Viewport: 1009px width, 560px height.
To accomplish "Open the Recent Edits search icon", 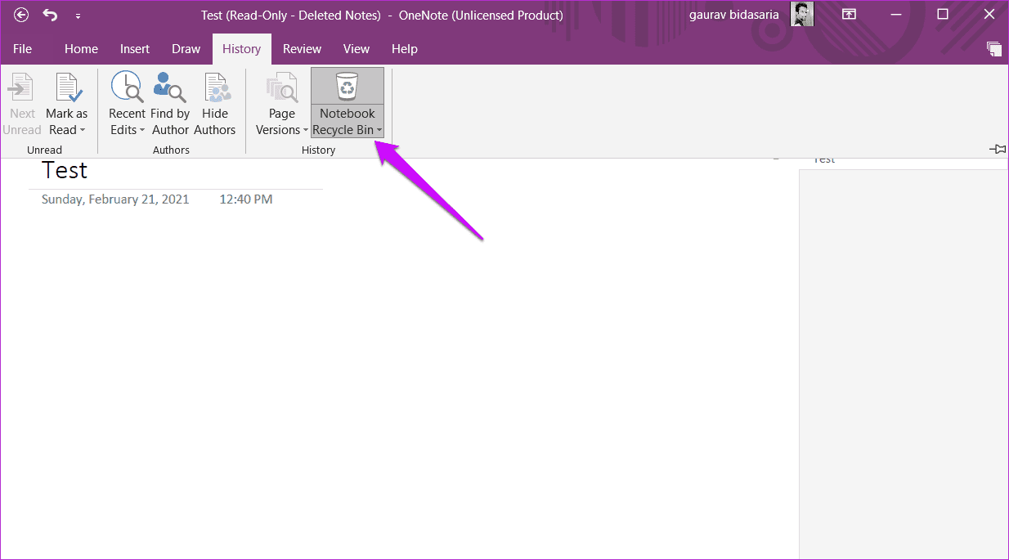I will point(127,87).
